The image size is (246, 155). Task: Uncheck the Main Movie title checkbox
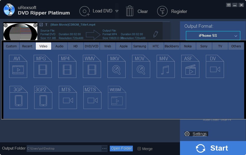tap(41, 25)
